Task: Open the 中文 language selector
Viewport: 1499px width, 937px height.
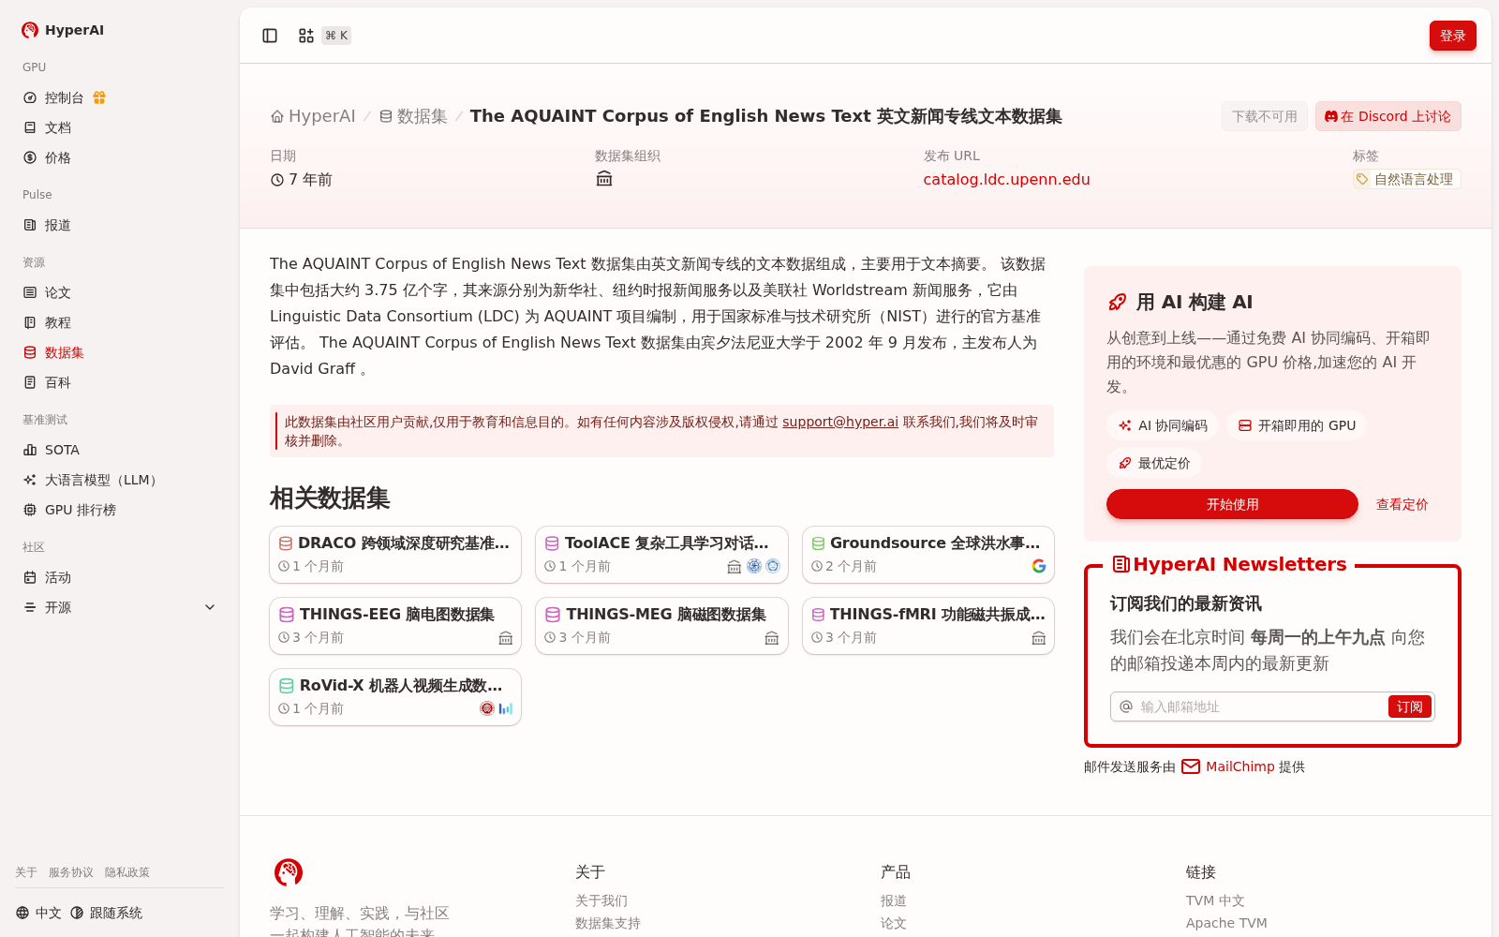Action: point(38,913)
